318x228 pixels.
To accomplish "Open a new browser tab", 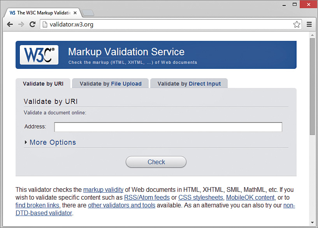I will tap(88, 12).
